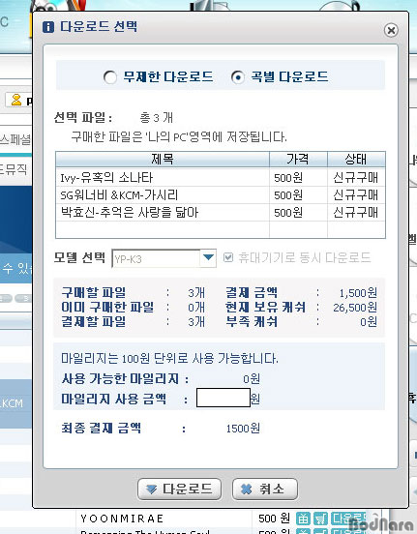Screen dimensions: 417x534
Task: Select the SG워너비 &KCM-가시리 row
Action: pos(221,195)
